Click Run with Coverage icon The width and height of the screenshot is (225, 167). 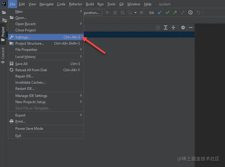click(123, 13)
